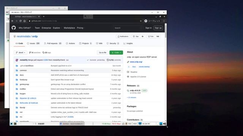
Task: Reload the GitHub page
Action: click(x=21, y=21)
